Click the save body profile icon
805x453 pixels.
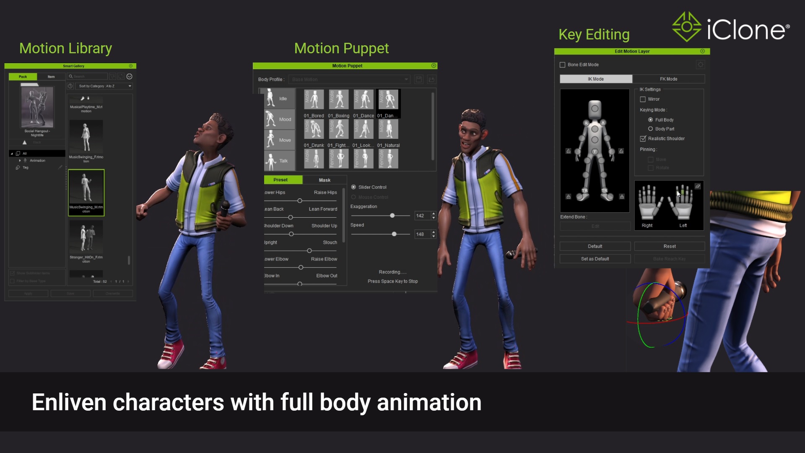point(418,79)
